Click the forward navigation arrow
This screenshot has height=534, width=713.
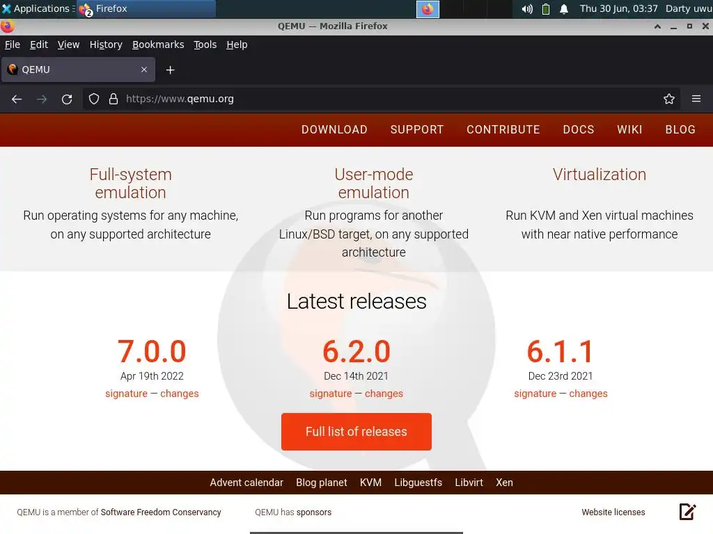[42, 99]
